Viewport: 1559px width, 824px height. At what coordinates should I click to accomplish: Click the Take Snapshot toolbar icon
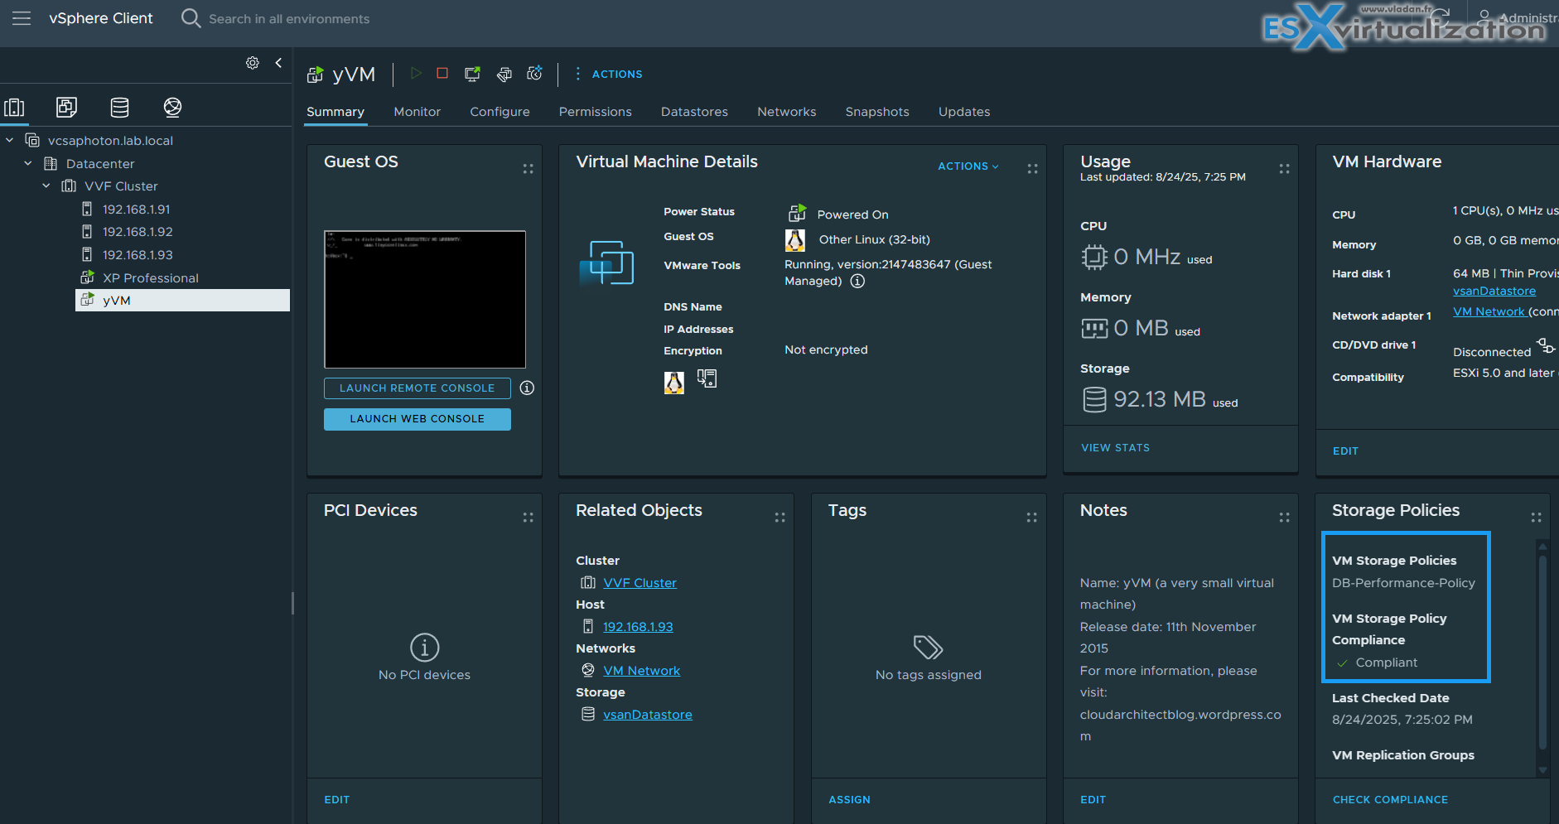[x=535, y=74]
